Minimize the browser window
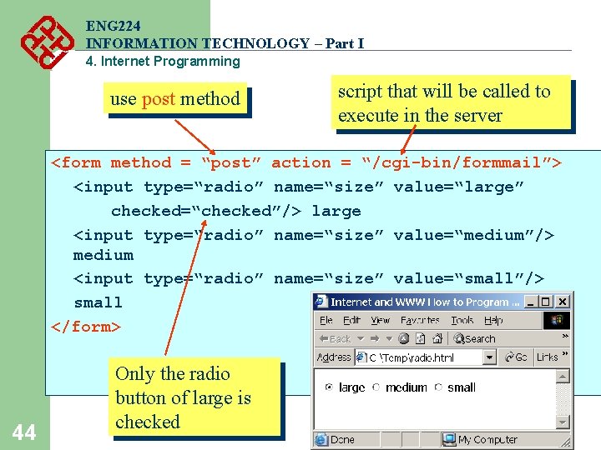This screenshot has width=601, height=450. (530, 302)
